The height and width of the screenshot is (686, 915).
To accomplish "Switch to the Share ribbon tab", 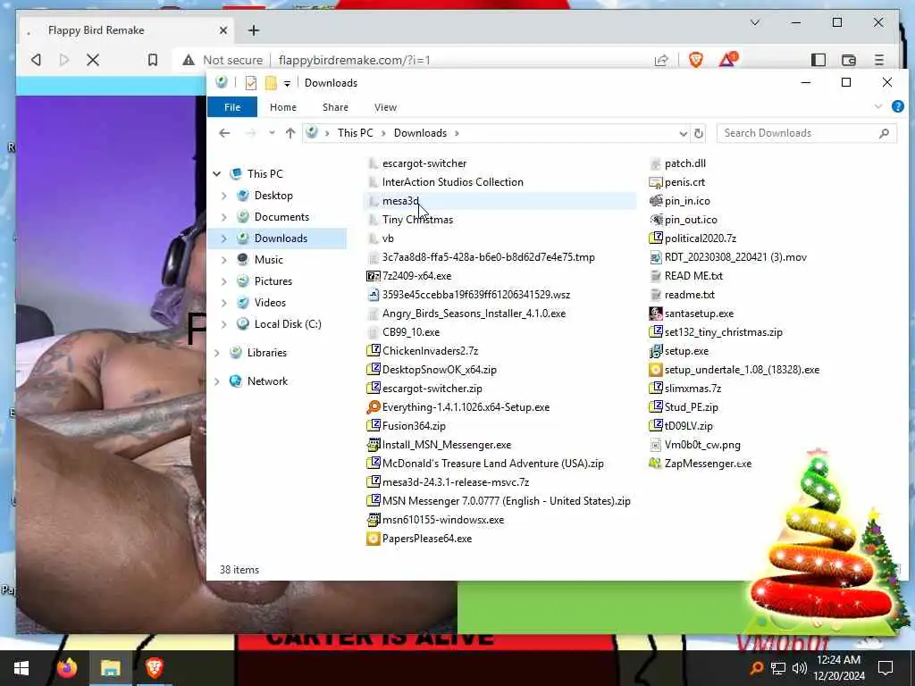I will pyautogui.click(x=335, y=107).
